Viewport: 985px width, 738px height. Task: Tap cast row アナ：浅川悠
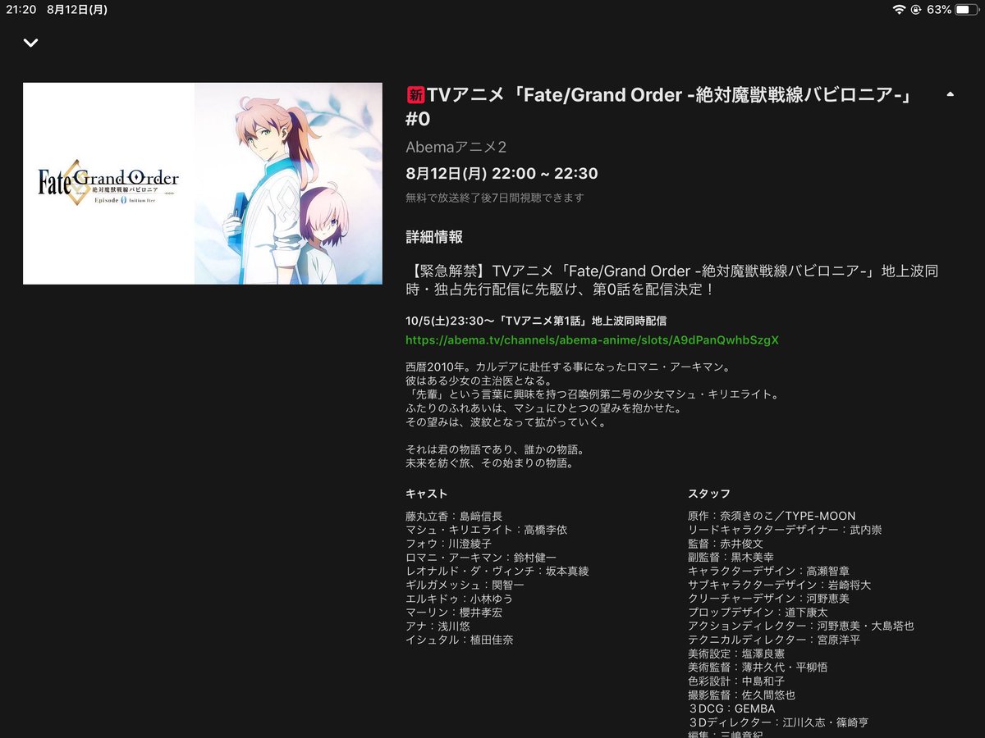(438, 626)
